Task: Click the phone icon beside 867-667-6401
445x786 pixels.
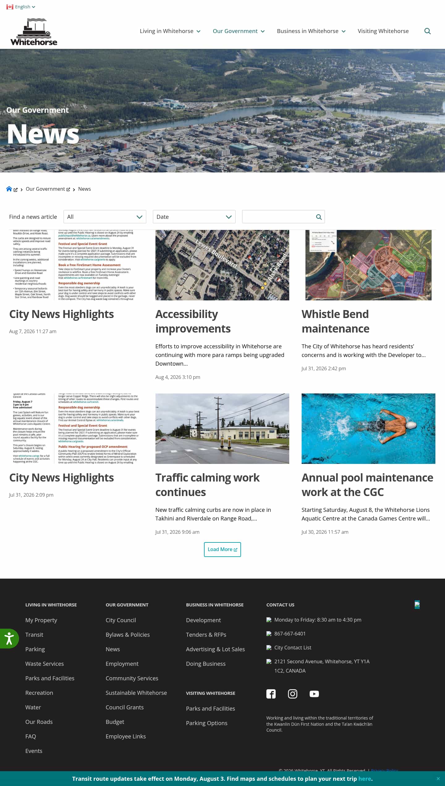Action: (269, 634)
